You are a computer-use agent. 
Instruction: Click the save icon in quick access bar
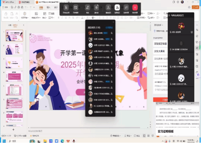(x=12, y=7)
